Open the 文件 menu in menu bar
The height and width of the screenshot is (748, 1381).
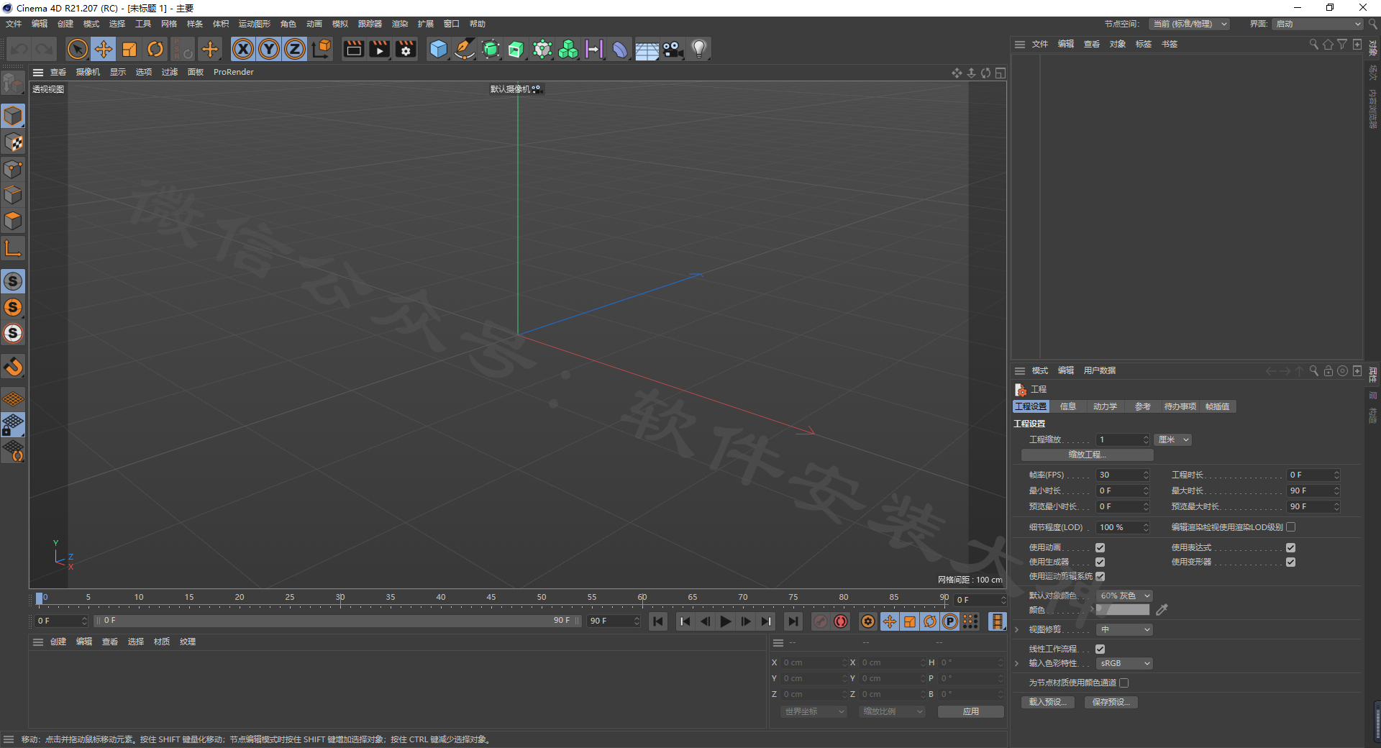coord(14,24)
